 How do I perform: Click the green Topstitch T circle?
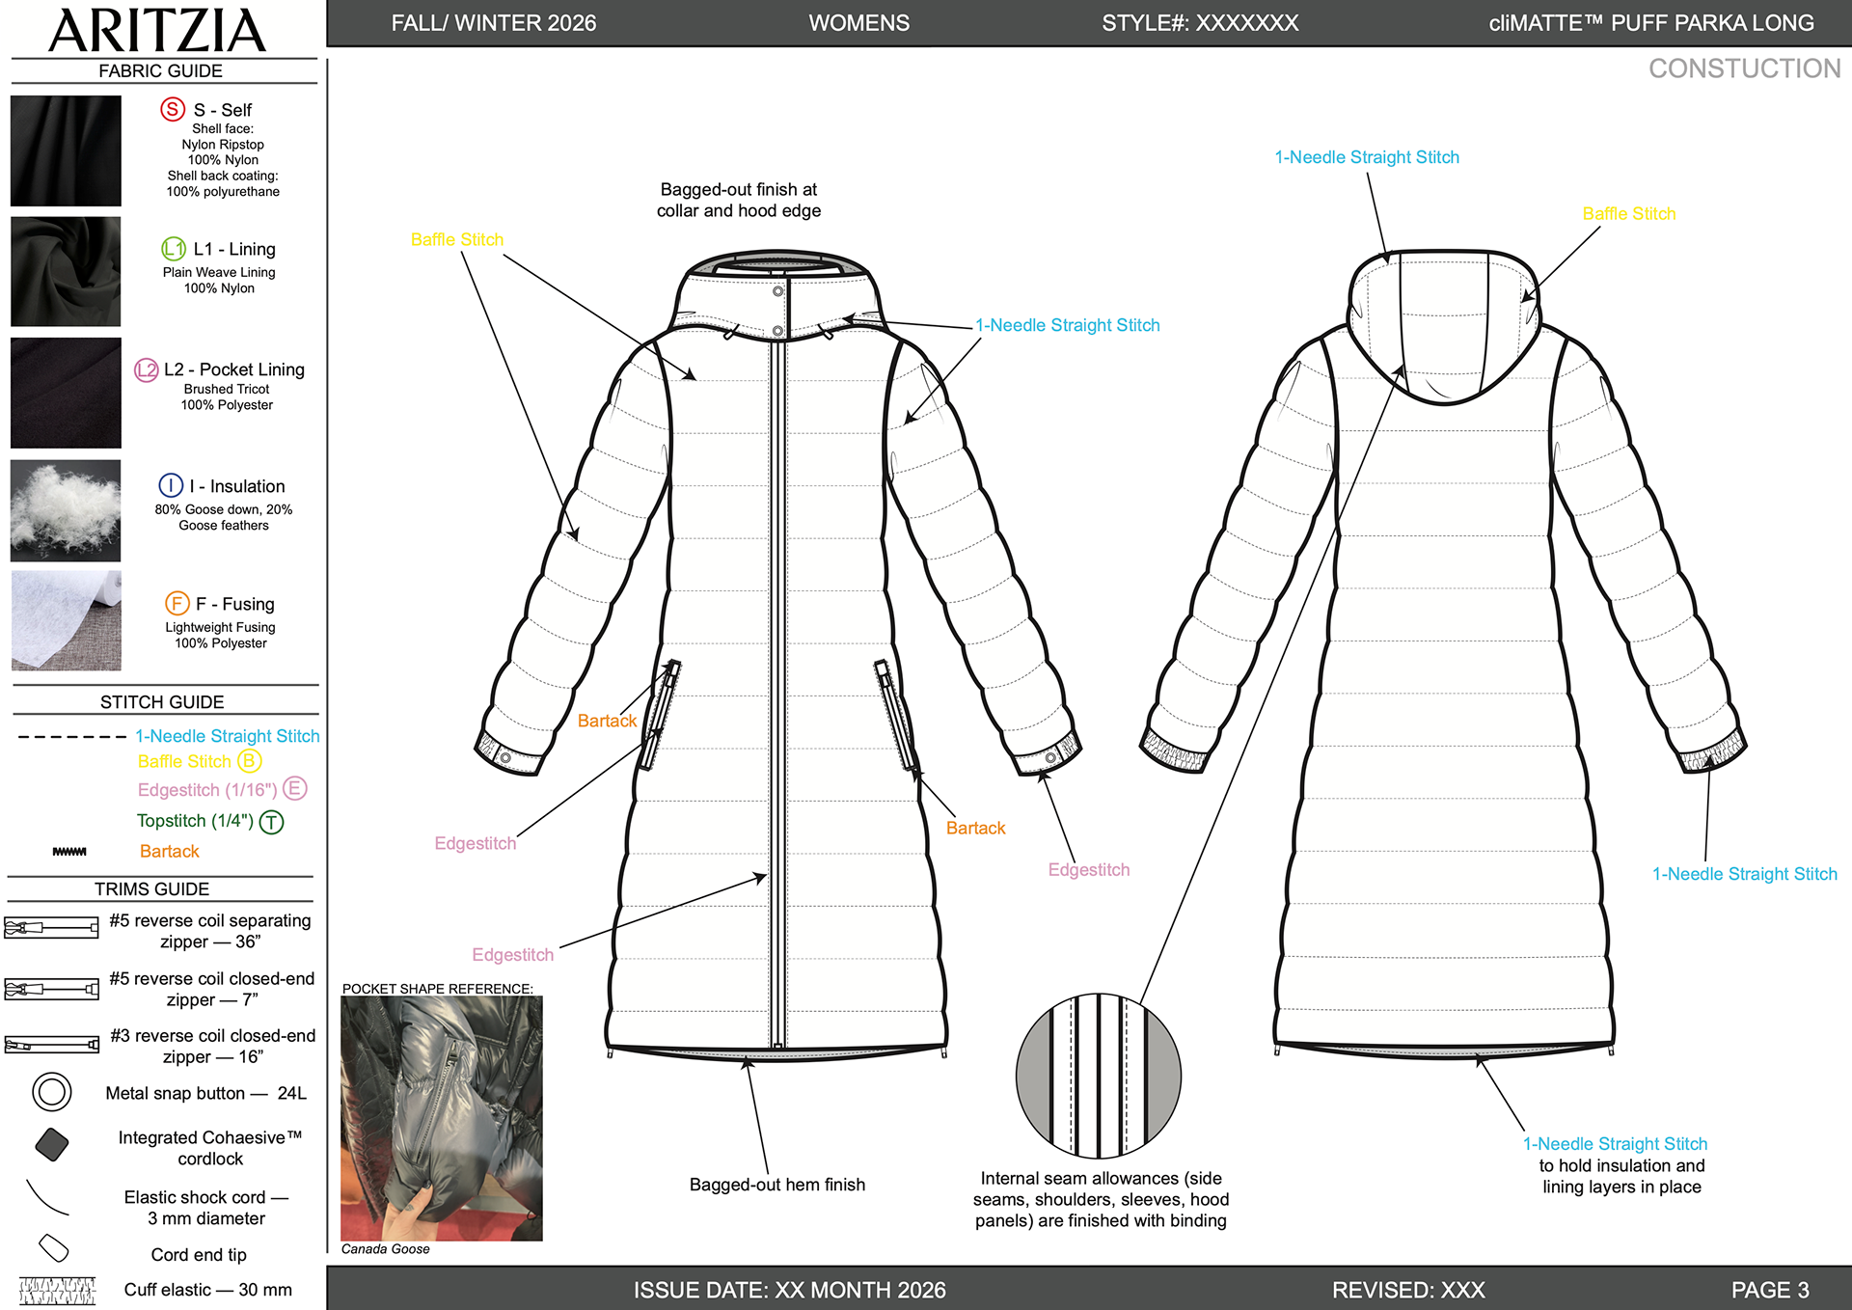[x=272, y=822]
